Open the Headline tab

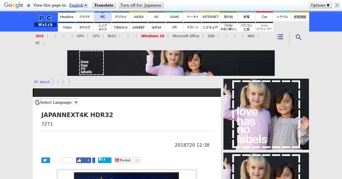pos(67,16)
